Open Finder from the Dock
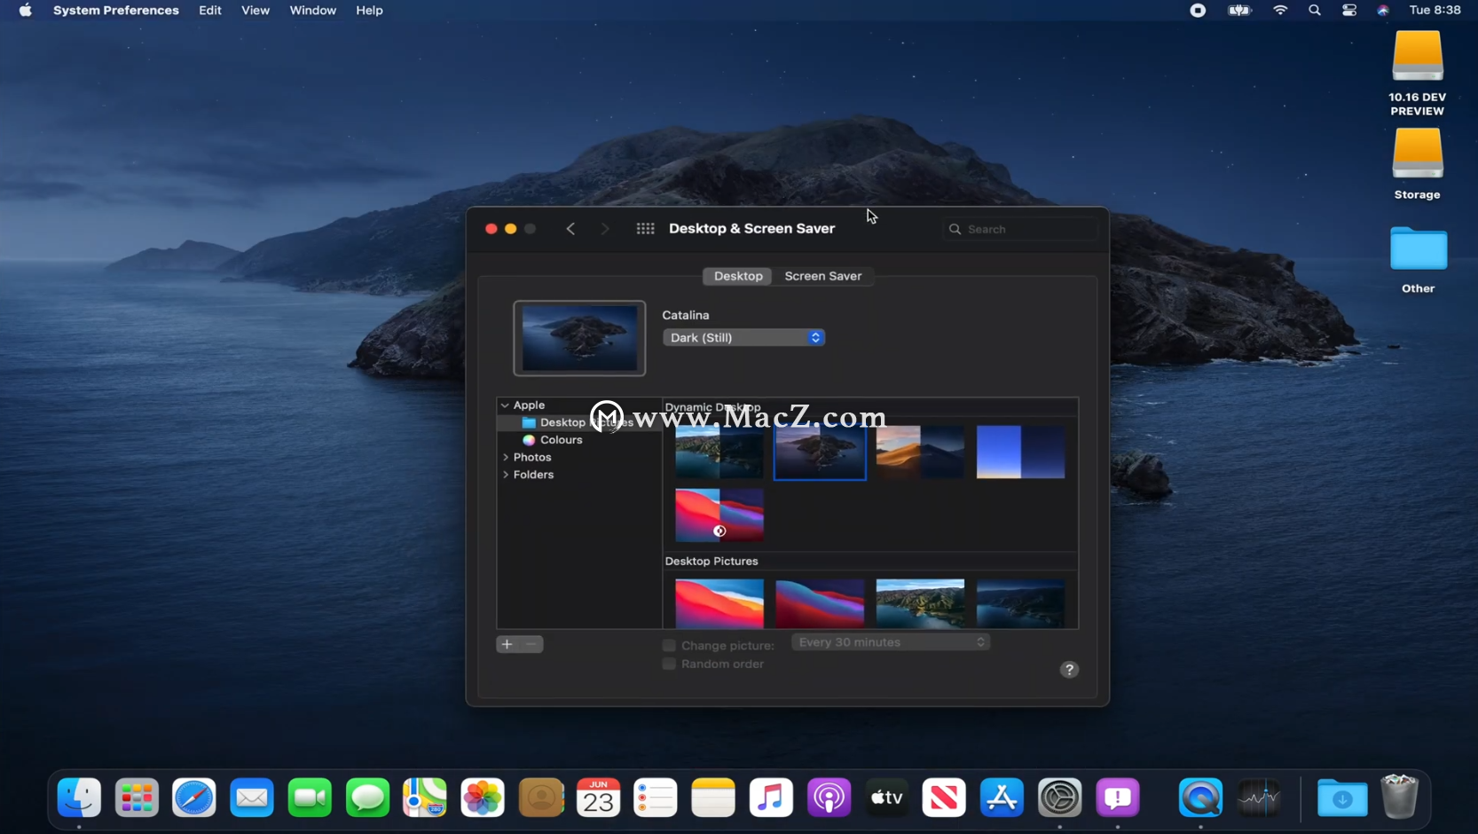Screen dimensions: 1478x834 (79, 798)
